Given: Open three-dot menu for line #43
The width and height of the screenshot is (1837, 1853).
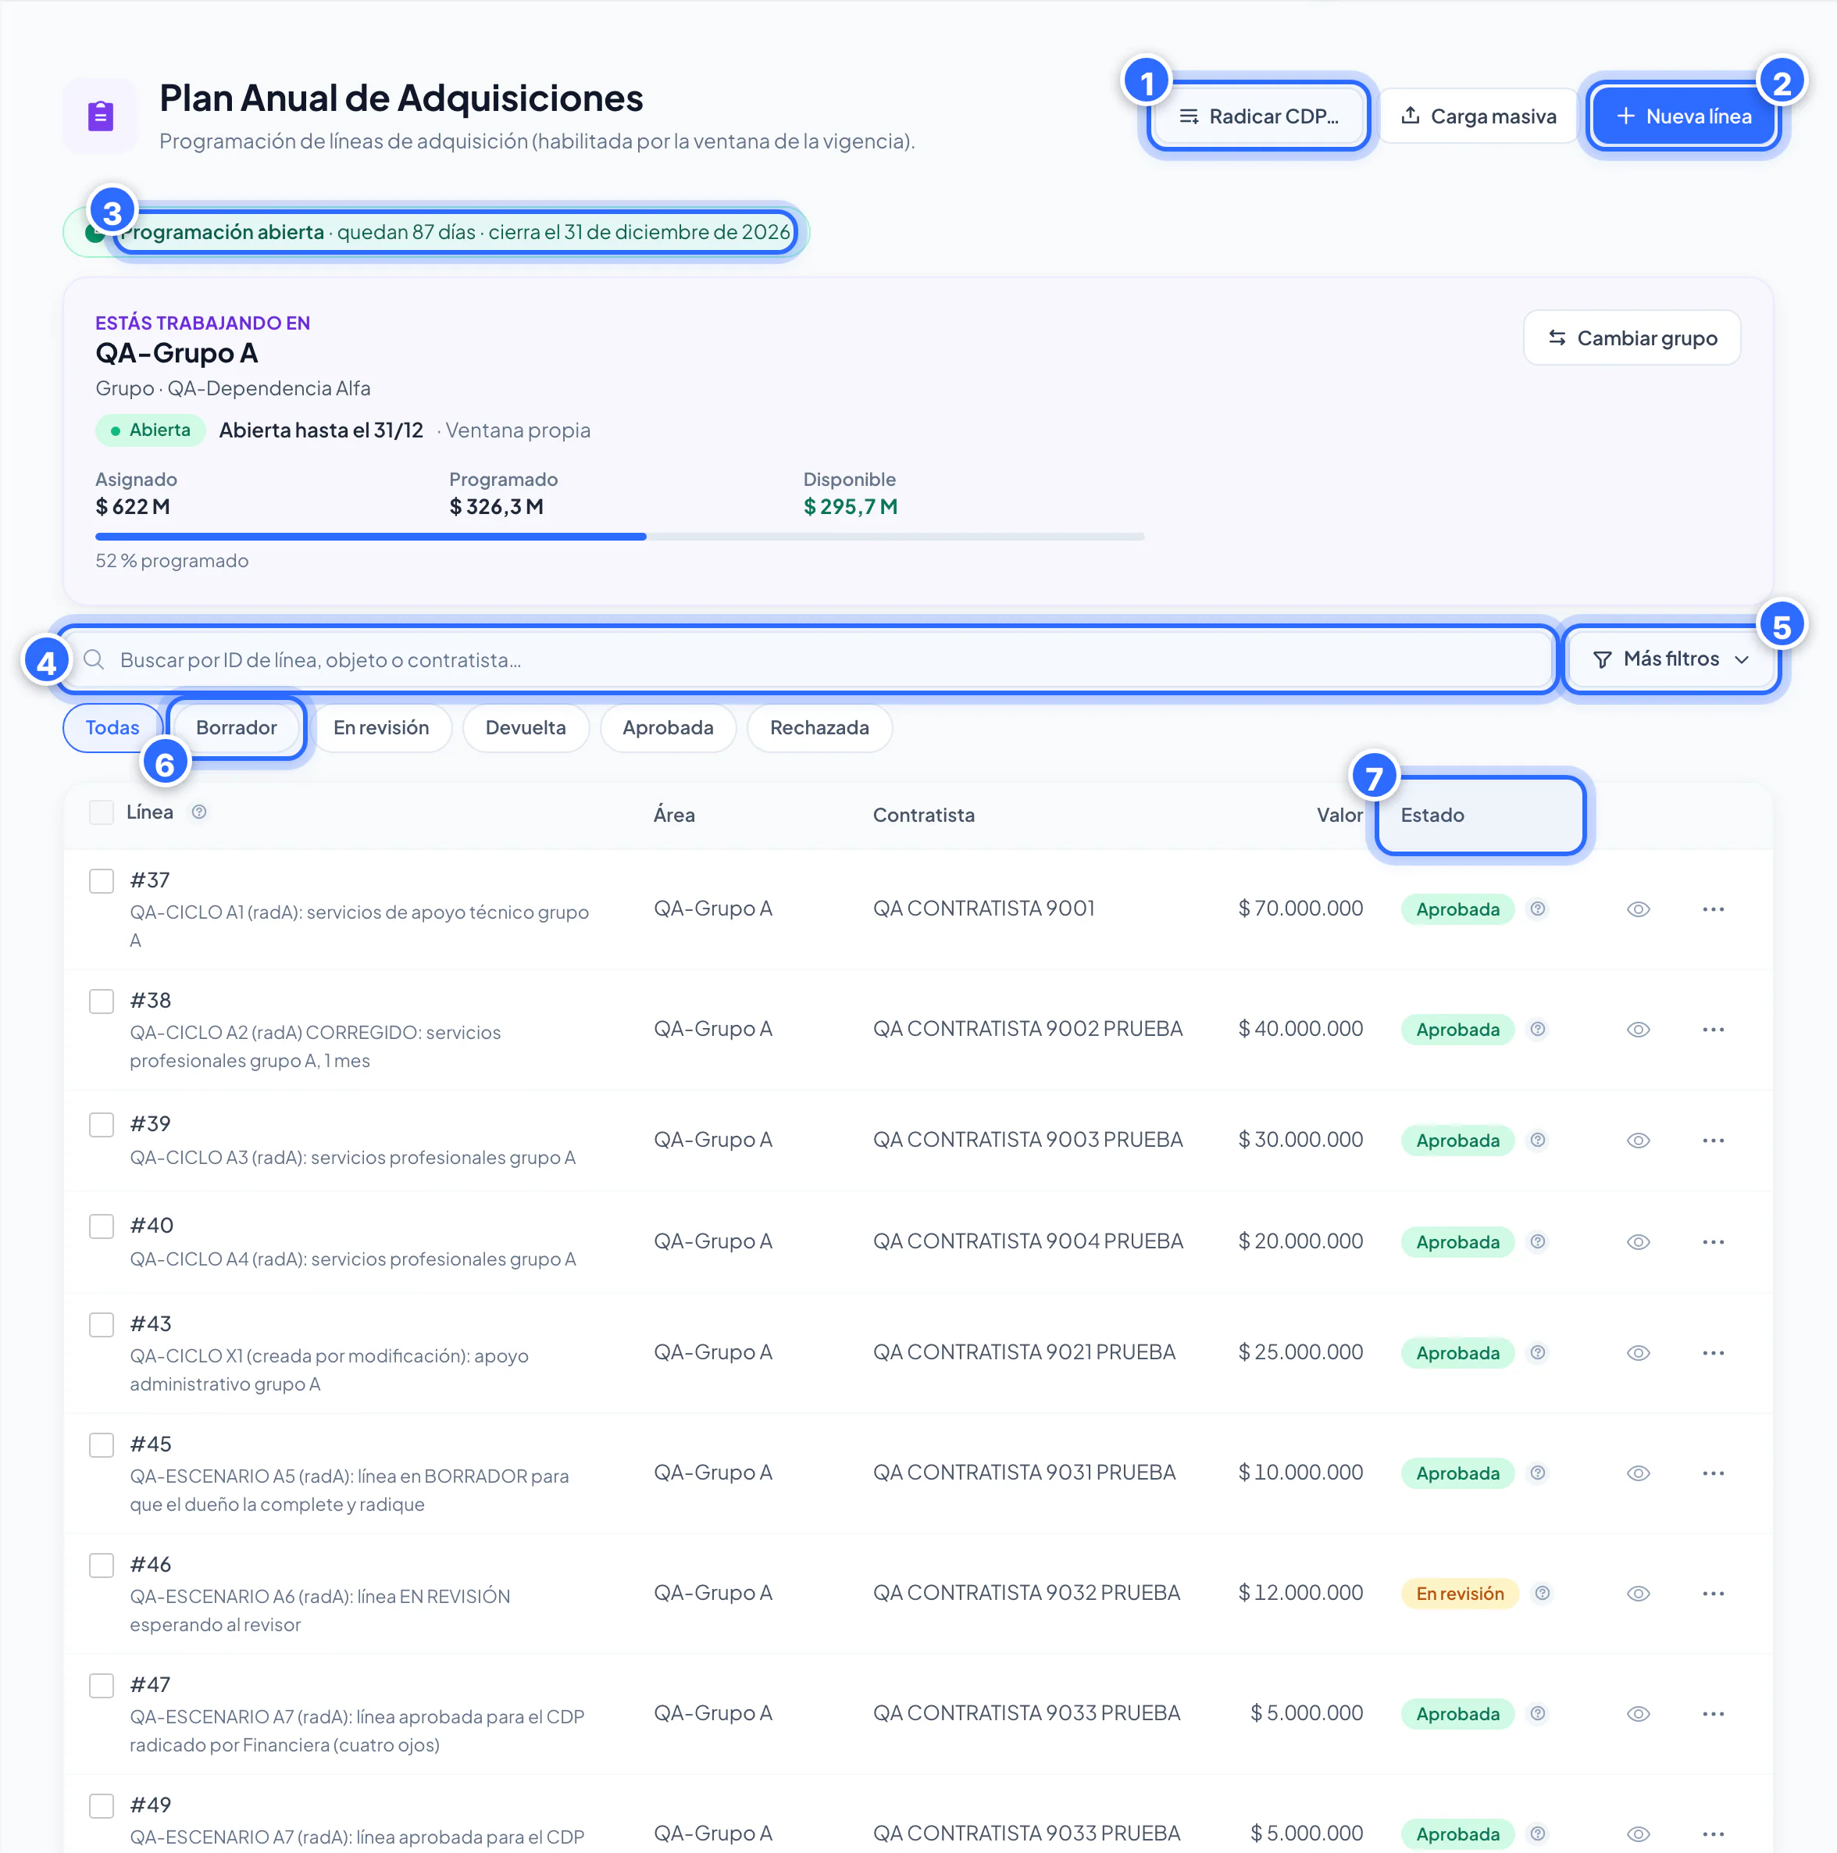Looking at the screenshot, I should coord(1714,1353).
